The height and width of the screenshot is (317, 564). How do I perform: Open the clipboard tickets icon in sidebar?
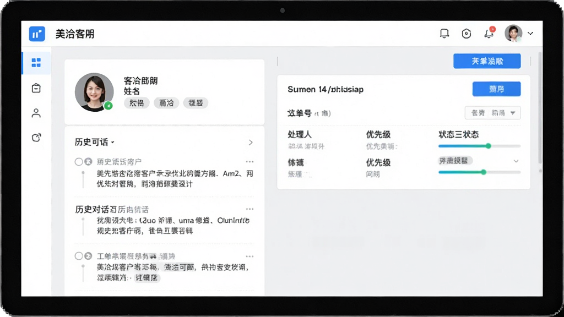(36, 88)
